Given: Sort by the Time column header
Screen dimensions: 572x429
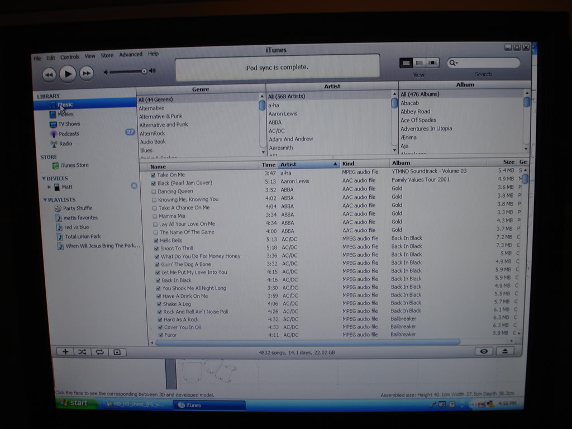Looking at the screenshot, I should tap(269, 165).
